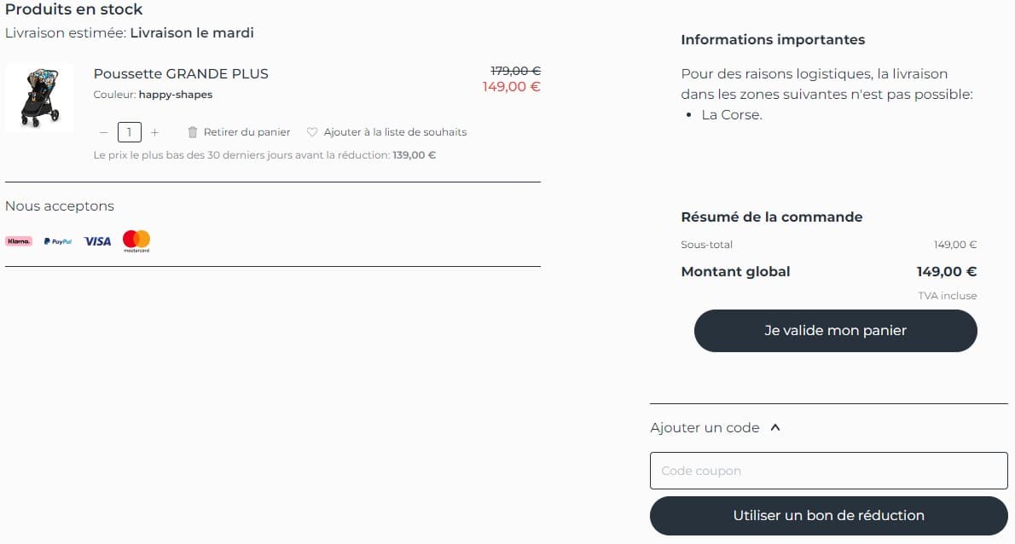The height and width of the screenshot is (544, 1015).
Task: Select the PayPal payment icon
Action: coord(56,241)
